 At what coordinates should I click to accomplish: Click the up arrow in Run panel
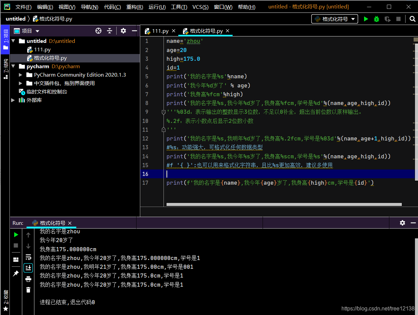coord(28,235)
